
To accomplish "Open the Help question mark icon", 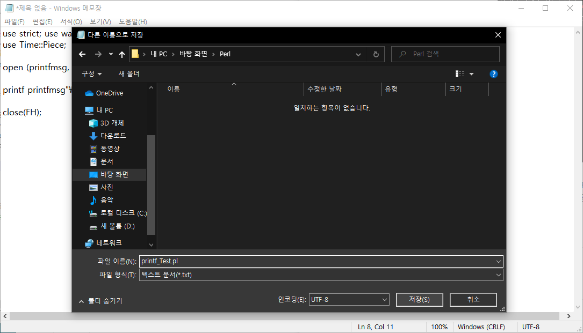I will point(494,74).
